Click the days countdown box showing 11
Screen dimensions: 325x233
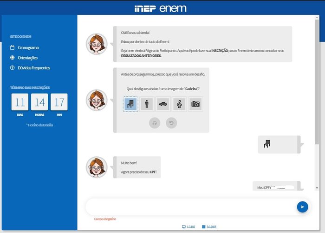(20, 102)
